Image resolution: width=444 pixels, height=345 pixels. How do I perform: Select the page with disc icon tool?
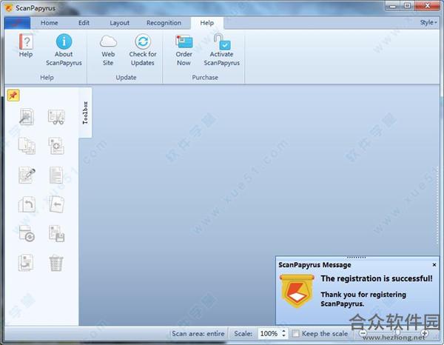(x=27, y=233)
